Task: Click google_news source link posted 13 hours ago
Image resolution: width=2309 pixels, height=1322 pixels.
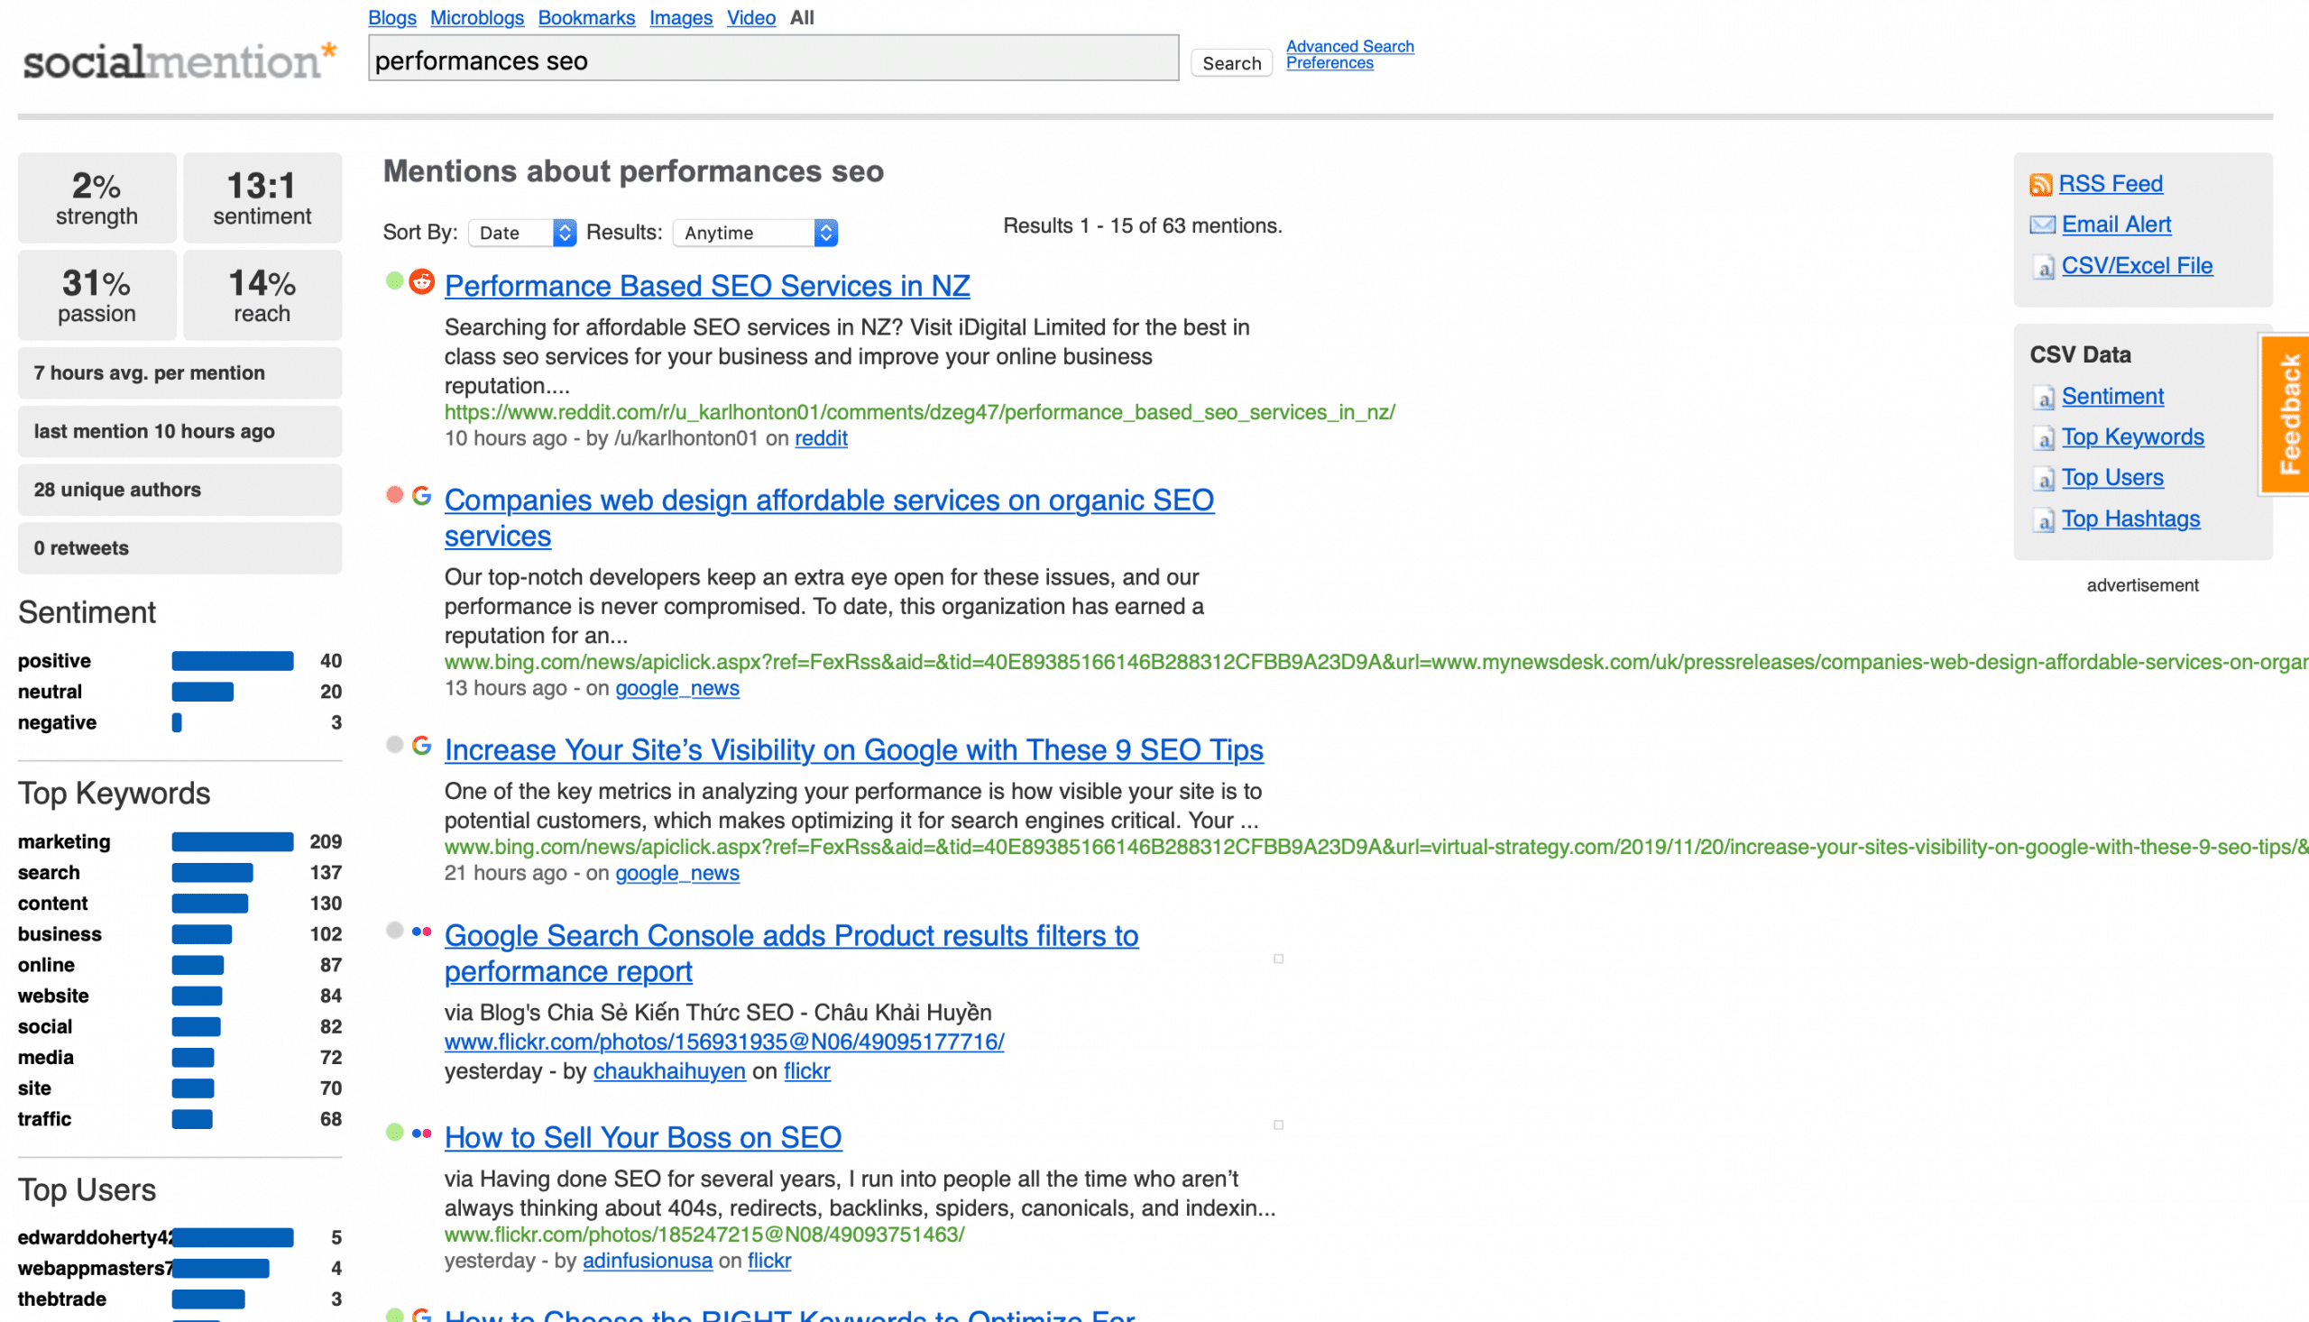Action: click(x=677, y=688)
